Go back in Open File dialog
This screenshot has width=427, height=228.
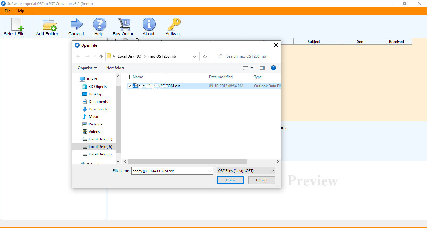[x=78, y=56]
